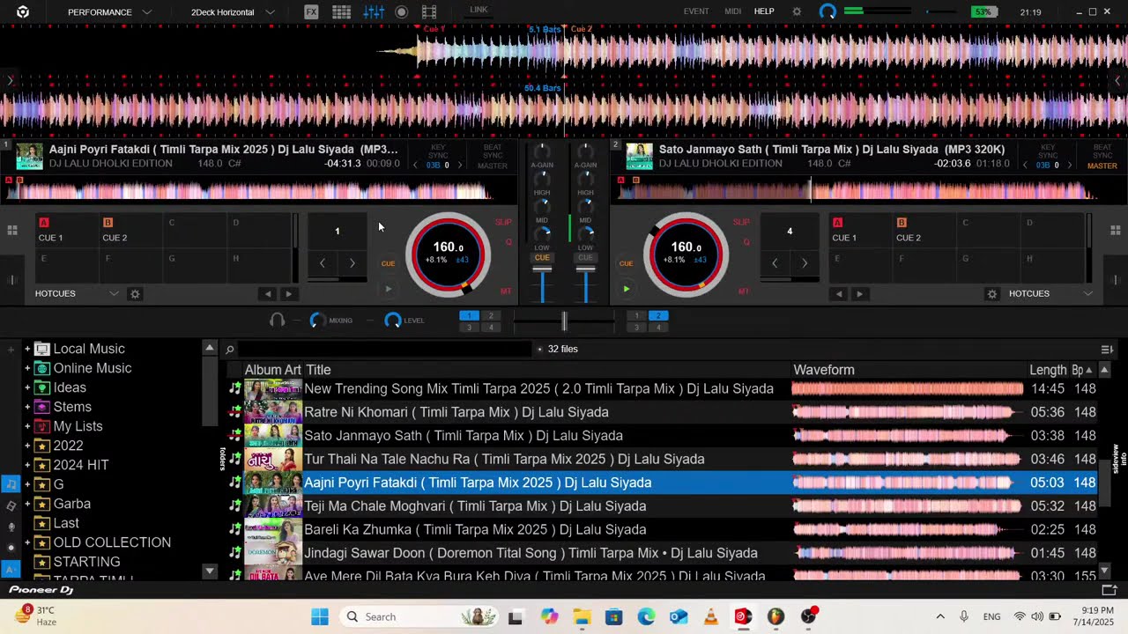Screen dimensions: 1128x634
Task: Click the rekordbox logo icon
Action: tap(23, 11)
